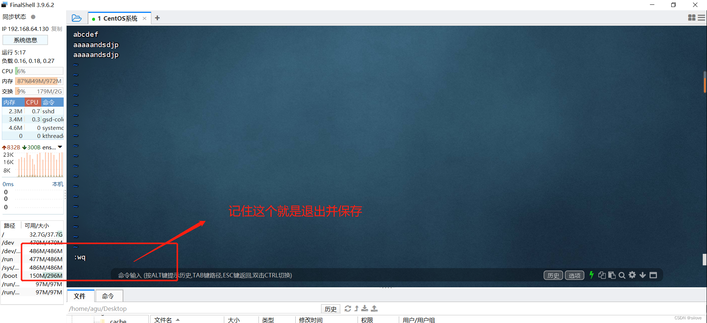Open the command bar 选项 button
707x323 pixels.
[574, 275]
